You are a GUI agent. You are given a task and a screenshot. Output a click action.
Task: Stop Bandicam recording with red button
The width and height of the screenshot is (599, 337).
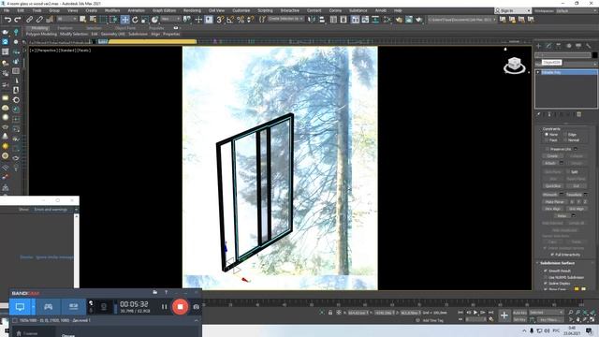[x=180, y=306]
